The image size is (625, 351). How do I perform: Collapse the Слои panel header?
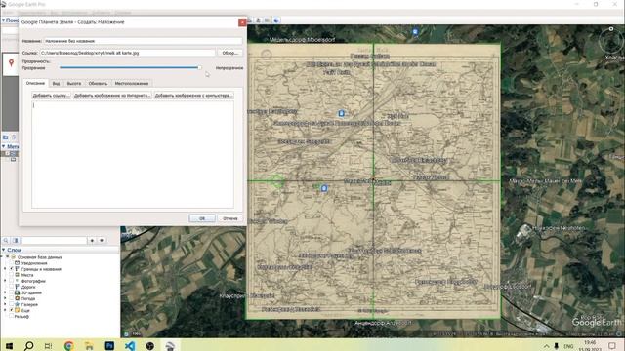[4, 250]
